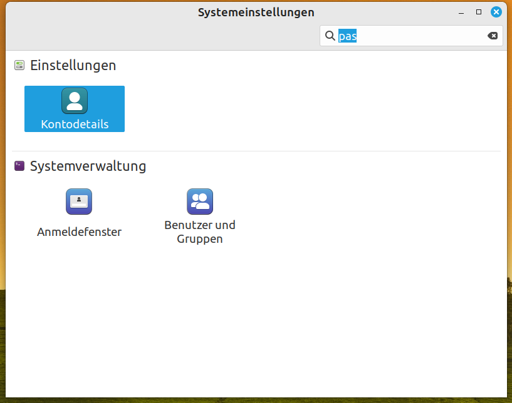Click the Kontodetails label text
The width and height of the screenshot is (512, 403).
pyautogui.click(x=74, y=125)
